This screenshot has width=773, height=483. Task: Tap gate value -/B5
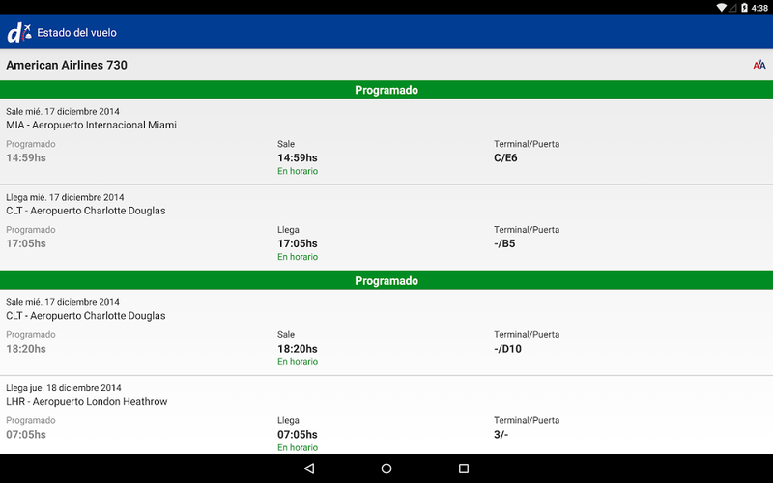point(504,243)
